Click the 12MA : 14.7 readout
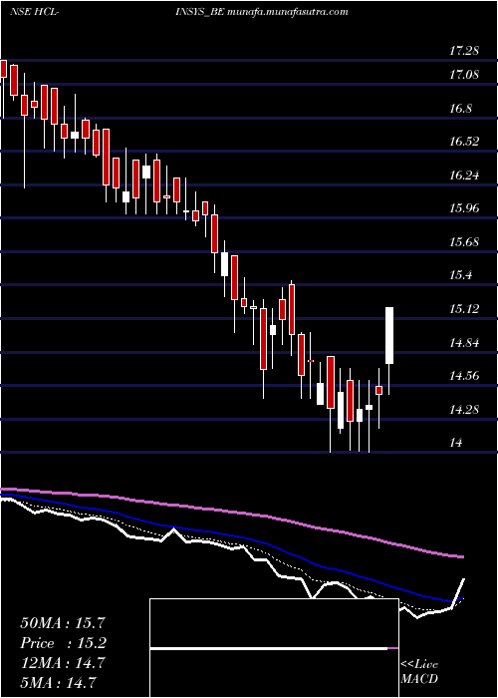498x698 pixels. [63, 663]
